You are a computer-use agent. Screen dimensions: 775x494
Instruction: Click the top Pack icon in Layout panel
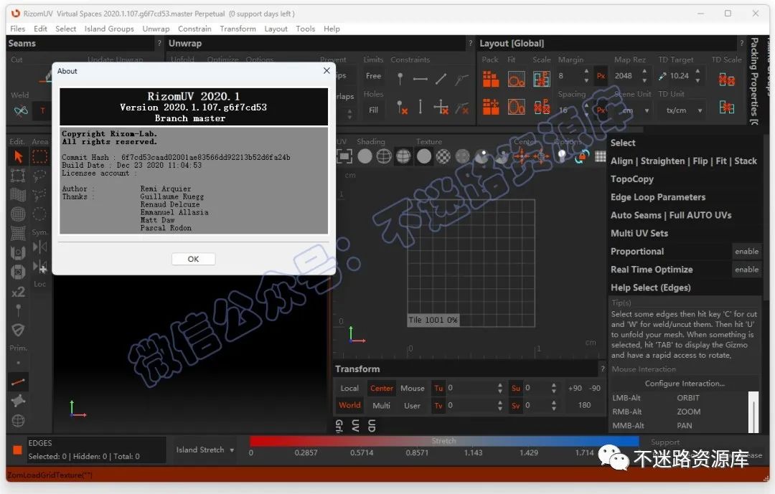[490, 79]
